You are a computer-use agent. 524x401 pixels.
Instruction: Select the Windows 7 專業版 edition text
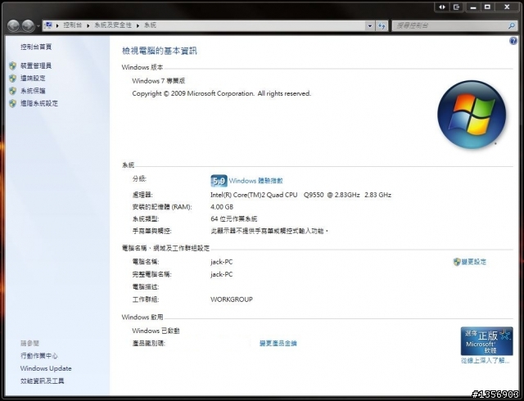click(x=158, y=81)
